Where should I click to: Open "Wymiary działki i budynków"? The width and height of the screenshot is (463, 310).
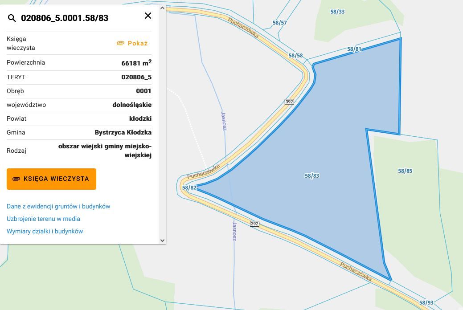click(45, 231)
